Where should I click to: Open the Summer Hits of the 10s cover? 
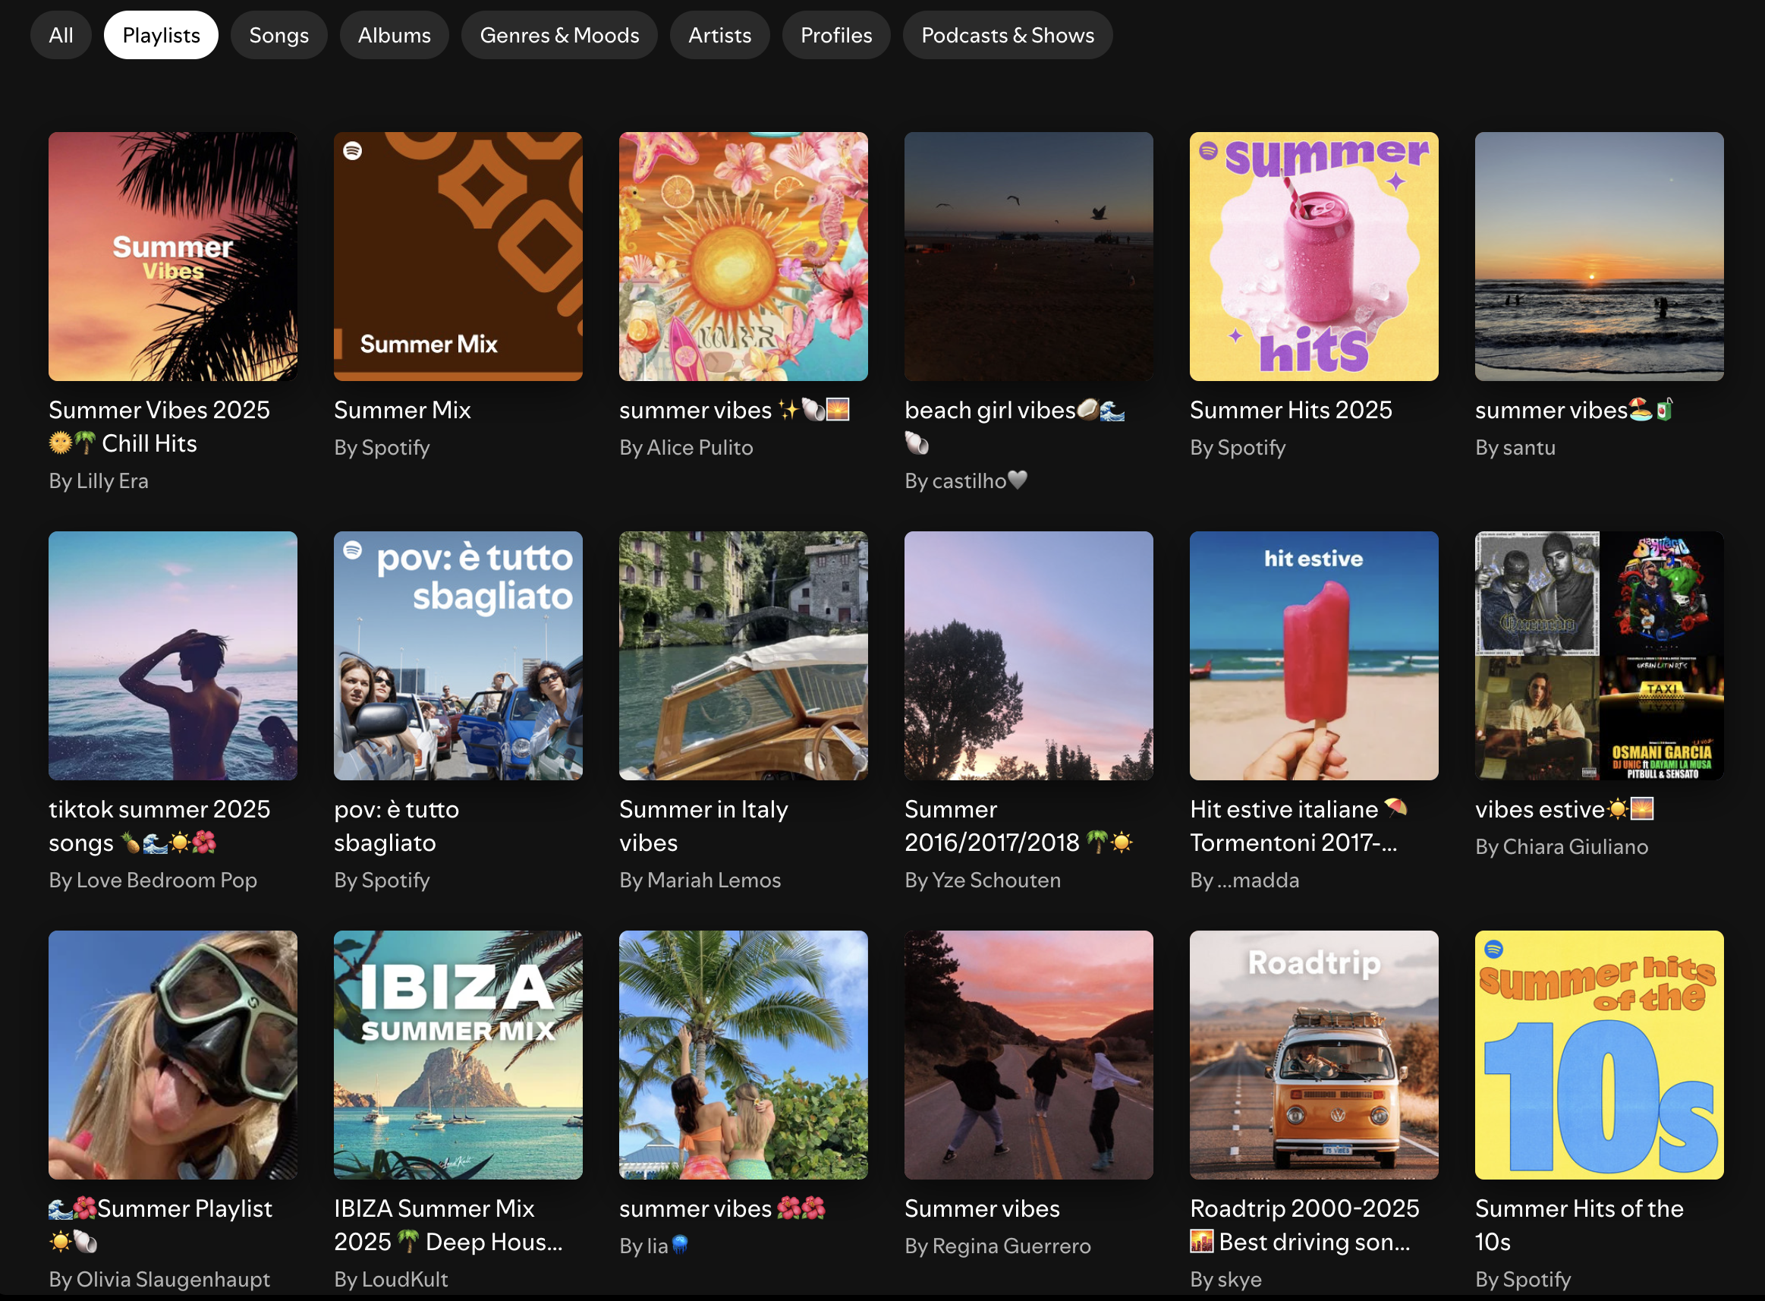(1599, 1054)
